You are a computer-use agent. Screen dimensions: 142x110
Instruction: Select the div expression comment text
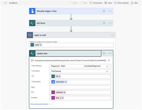coord(70,60)
